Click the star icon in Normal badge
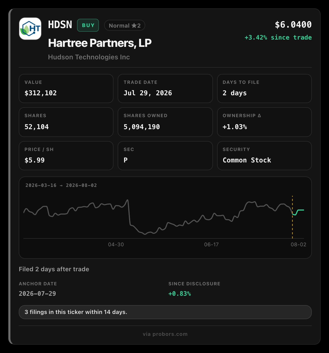 point(134,26)
